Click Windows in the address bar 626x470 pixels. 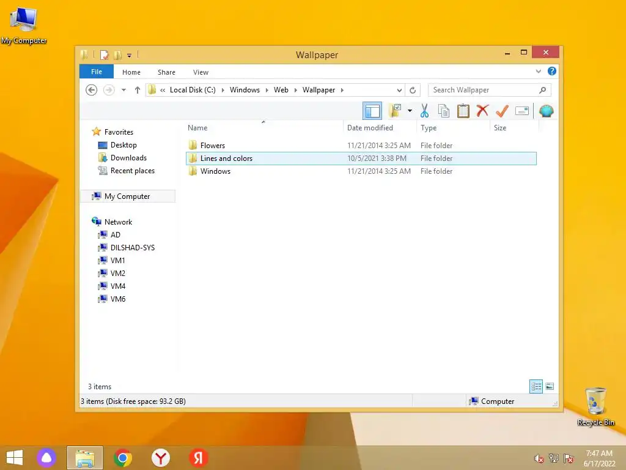click(245, 90)
